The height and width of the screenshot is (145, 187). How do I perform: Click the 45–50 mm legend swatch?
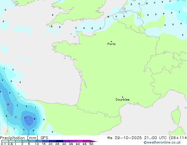point(87,141)
